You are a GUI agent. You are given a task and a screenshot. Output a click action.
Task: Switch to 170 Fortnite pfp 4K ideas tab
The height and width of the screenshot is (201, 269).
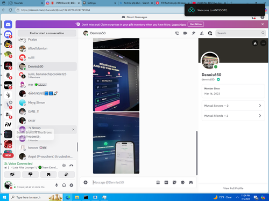tap(173, 3)
